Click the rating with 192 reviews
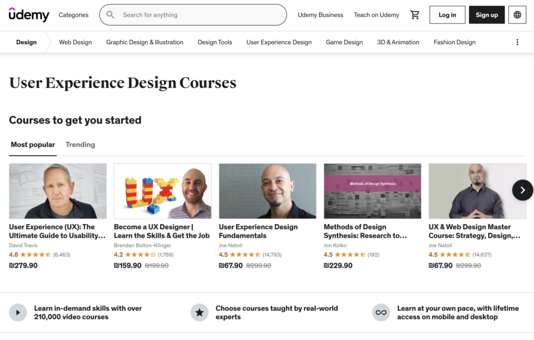Image resolution: width=534 pixels, height=340 pixels. (x=351, y=255)
